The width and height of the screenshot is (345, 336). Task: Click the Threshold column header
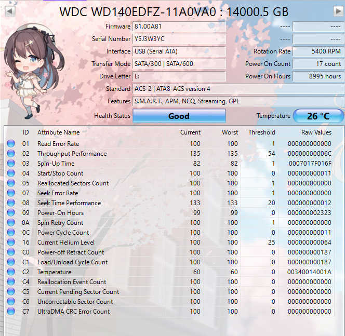(262, 132)
